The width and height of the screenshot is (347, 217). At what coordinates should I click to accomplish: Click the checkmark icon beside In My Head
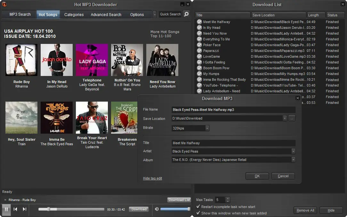pyautogui.click(x=199, y=28)
